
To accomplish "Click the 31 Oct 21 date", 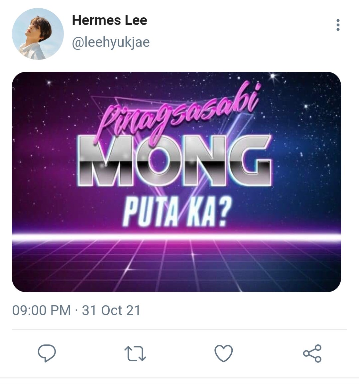I will click(111, 310).
